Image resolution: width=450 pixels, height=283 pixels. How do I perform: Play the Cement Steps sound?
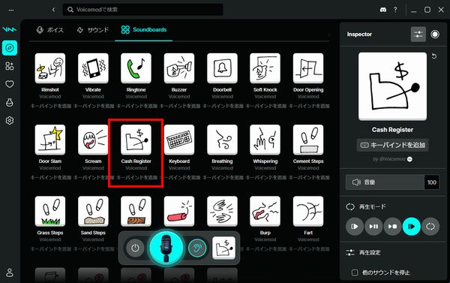point(308,140)
